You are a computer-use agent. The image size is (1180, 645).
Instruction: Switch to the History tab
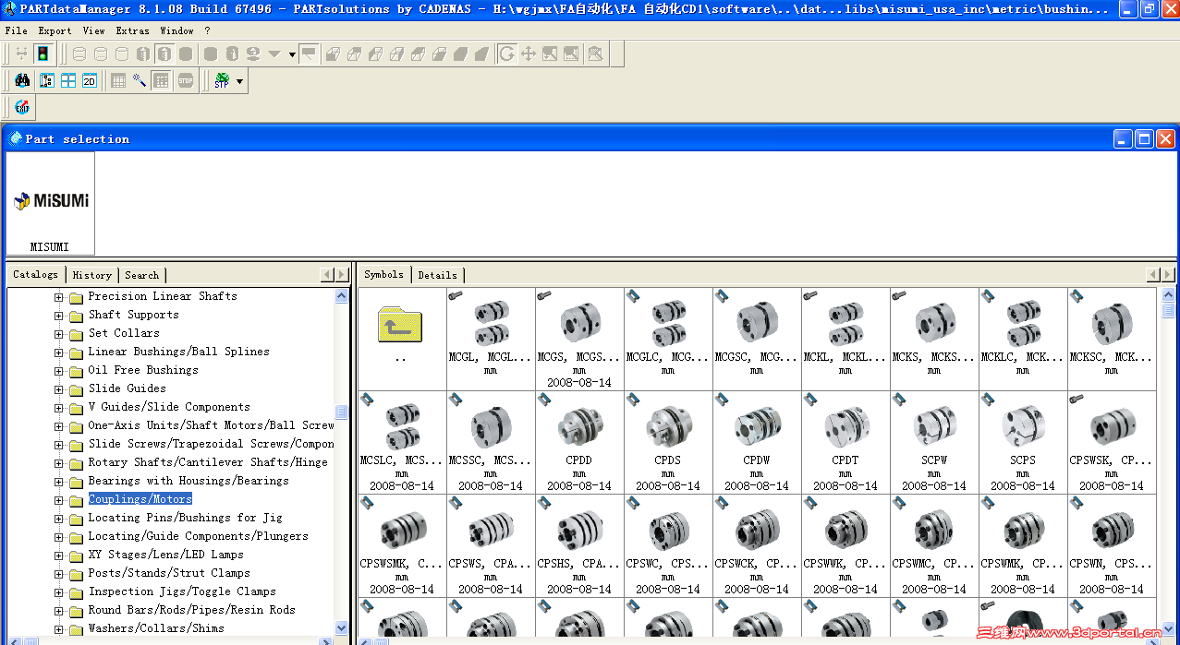pyautogui.click(x=91, y=275)
